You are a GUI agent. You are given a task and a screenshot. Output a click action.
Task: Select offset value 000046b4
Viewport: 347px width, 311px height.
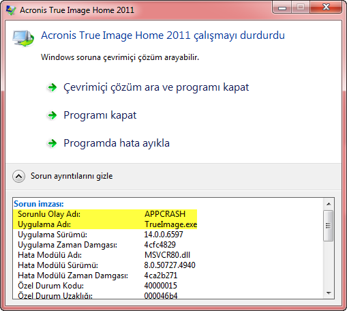(161, 295)
